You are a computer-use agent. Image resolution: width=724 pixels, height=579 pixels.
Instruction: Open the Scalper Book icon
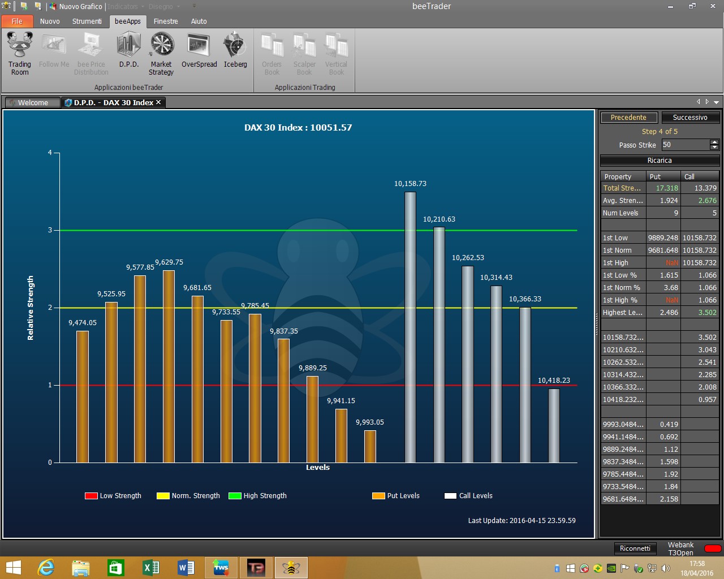click(304, 53)
